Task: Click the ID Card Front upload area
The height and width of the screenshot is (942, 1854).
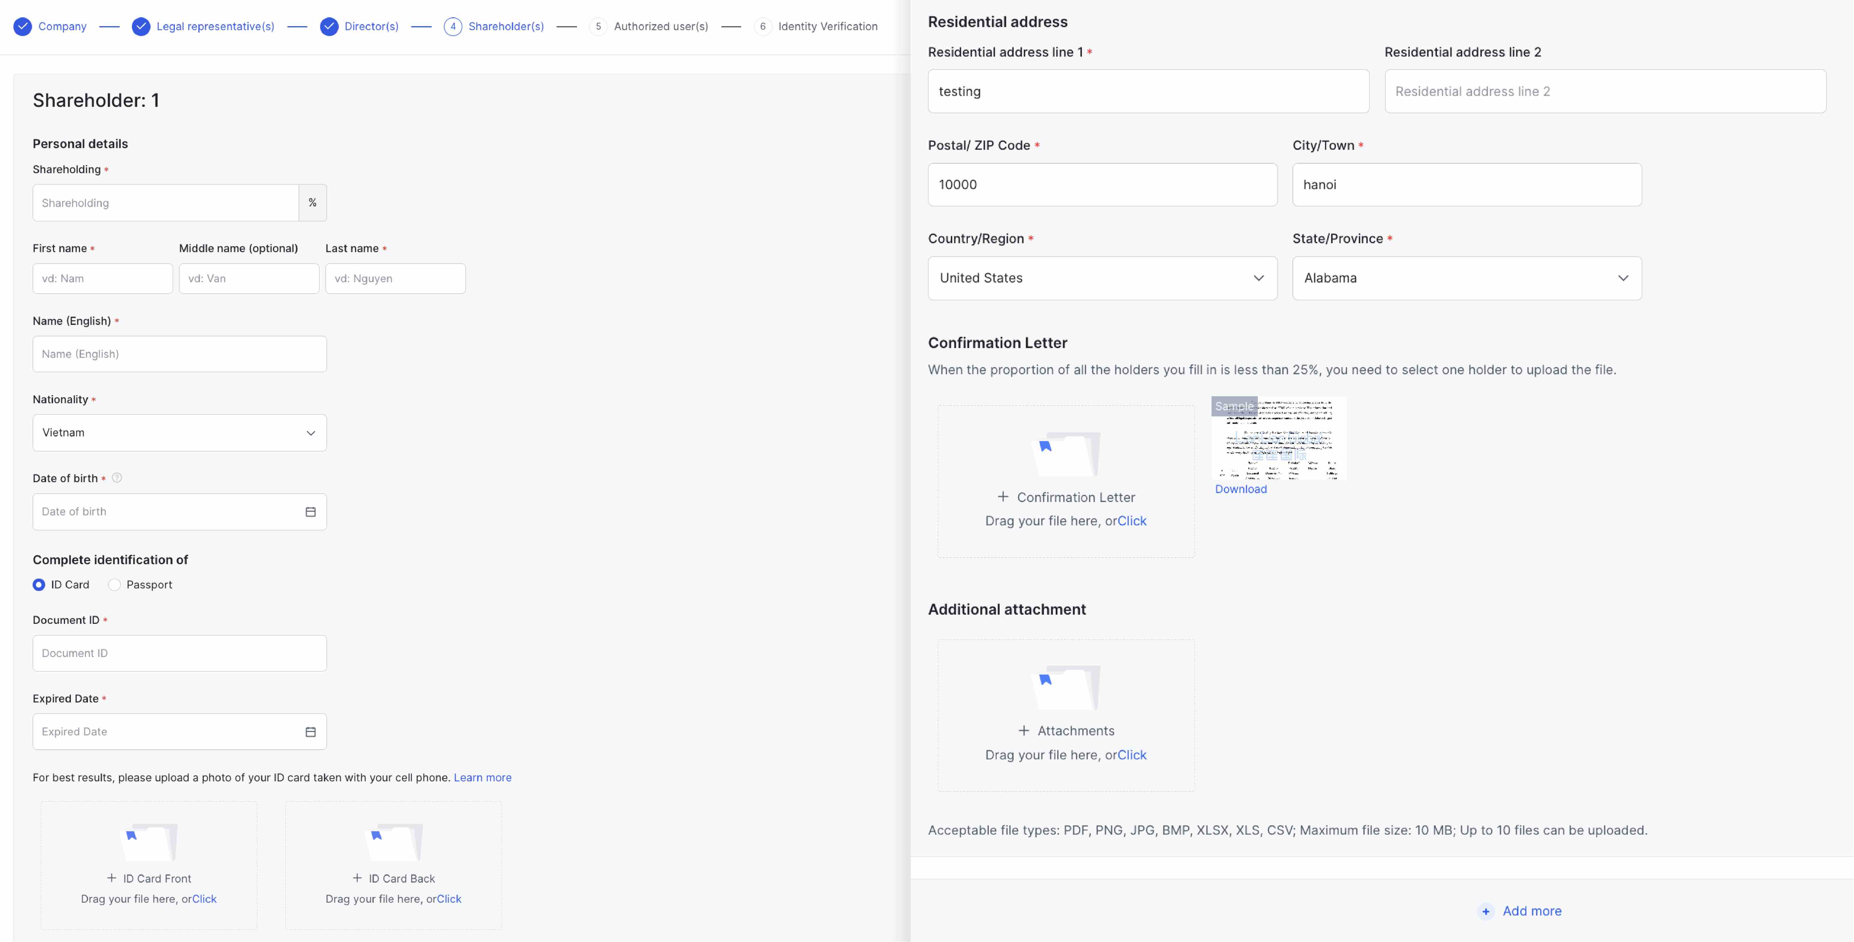Action: [x=149, y=866]
